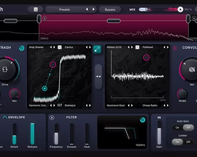This screenshot has width=197, height=157.
Task: Select next Cheap Radio impulse
Action: (x=168, y=105)
